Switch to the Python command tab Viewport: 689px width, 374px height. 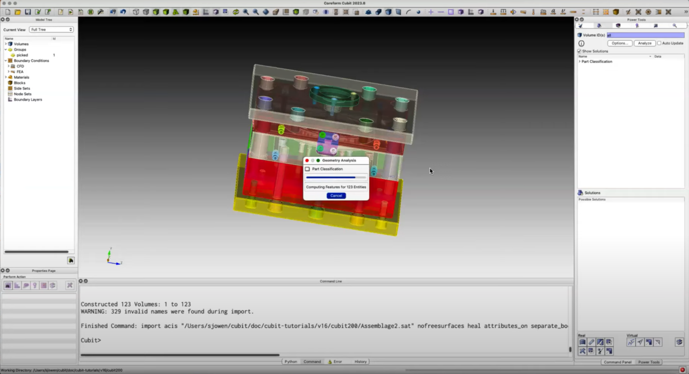(291, 362)
